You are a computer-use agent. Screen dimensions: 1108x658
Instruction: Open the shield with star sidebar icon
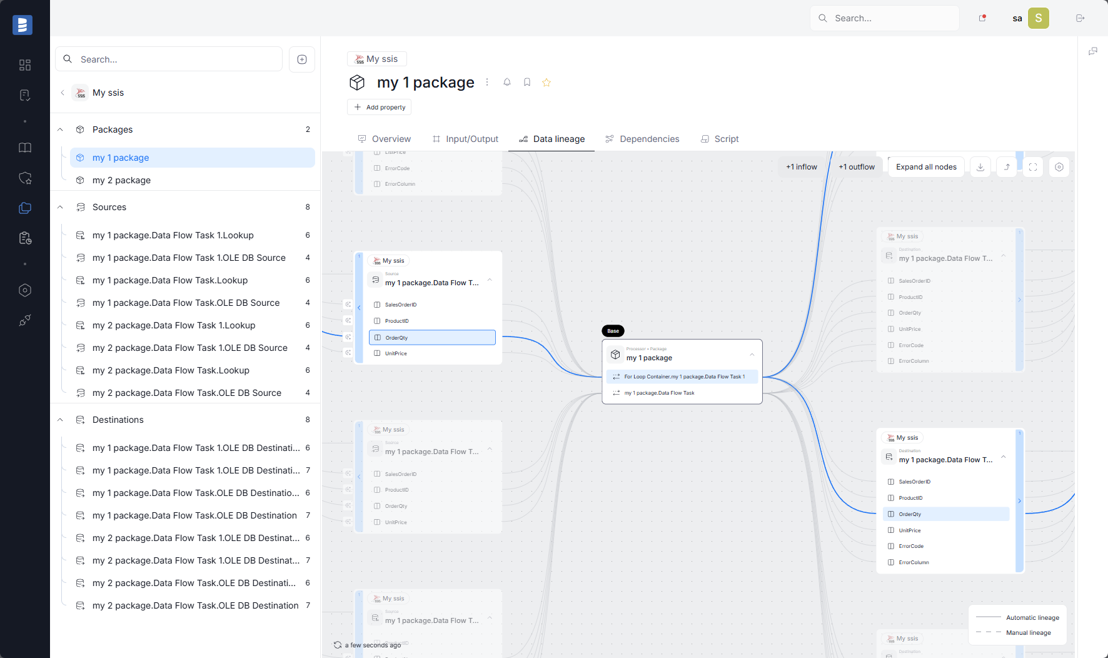tap(25, 178)
